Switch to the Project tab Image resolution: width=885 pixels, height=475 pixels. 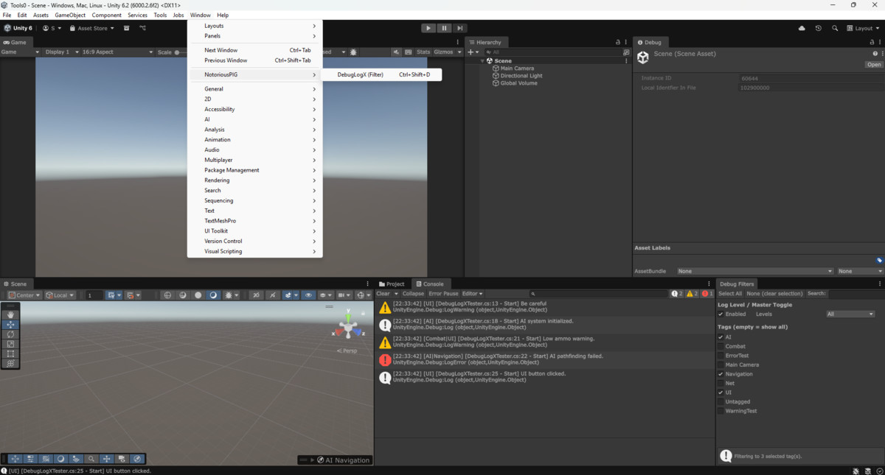(392, 284)
